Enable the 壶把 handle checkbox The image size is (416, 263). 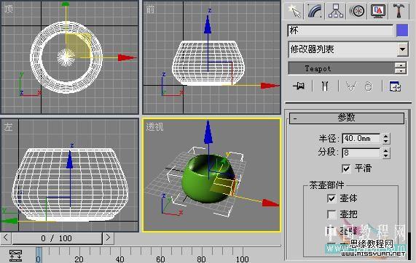click(x=331, y=214)
